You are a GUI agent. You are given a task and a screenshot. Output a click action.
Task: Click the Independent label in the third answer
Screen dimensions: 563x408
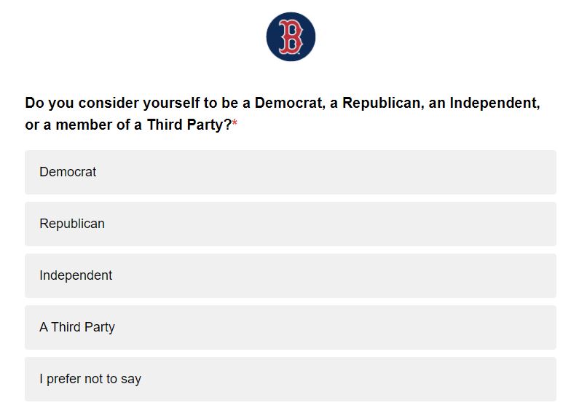pos(76,276)
